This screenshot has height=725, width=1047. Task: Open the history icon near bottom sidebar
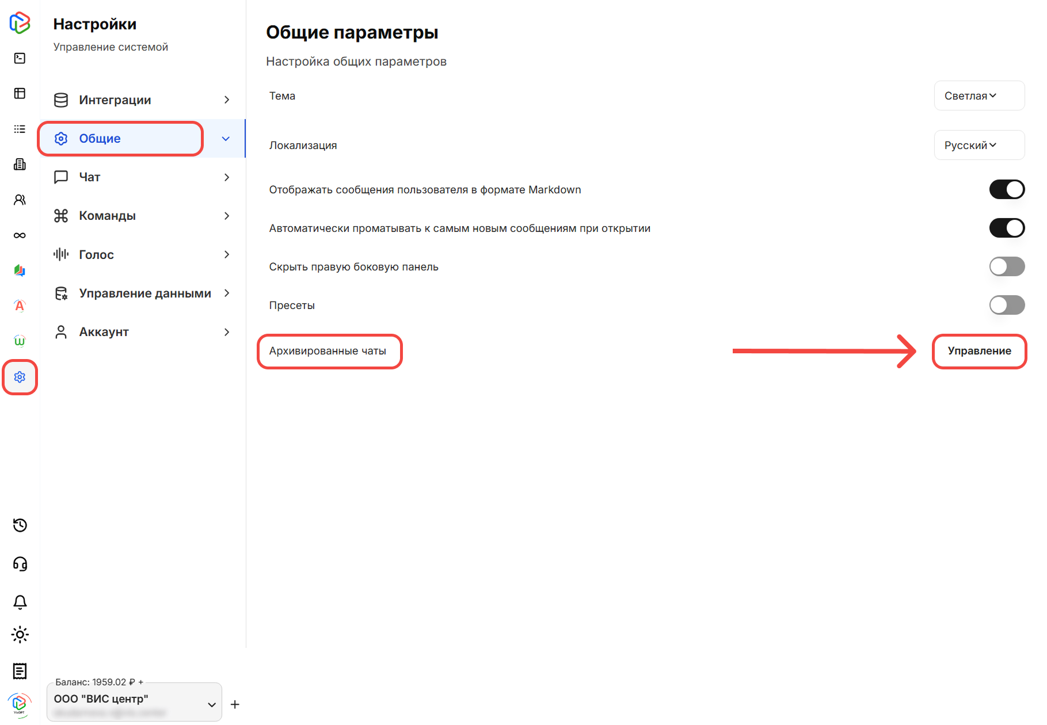[x=20, y=525]
